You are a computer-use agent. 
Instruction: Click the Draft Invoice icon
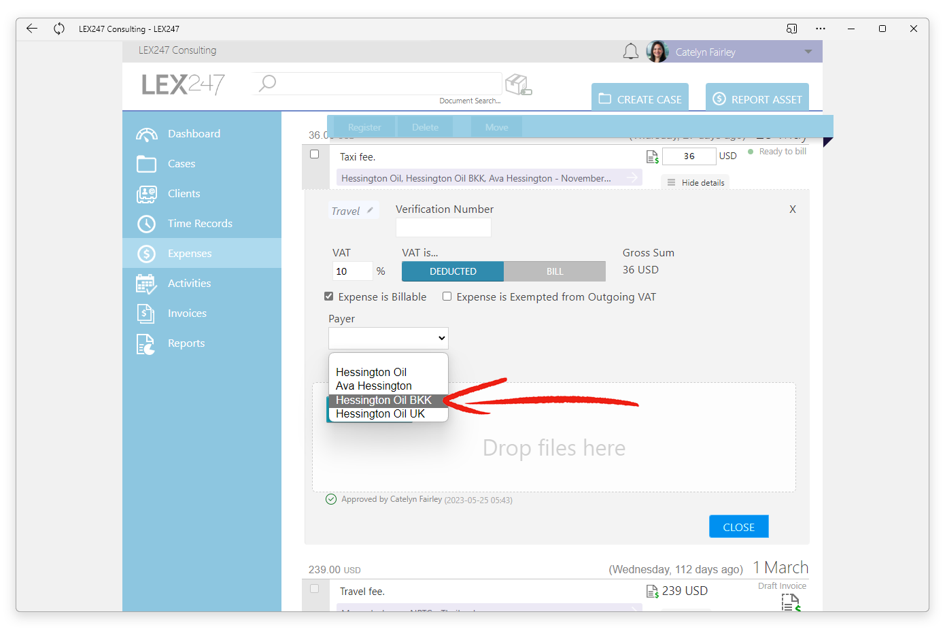point(791,602)
